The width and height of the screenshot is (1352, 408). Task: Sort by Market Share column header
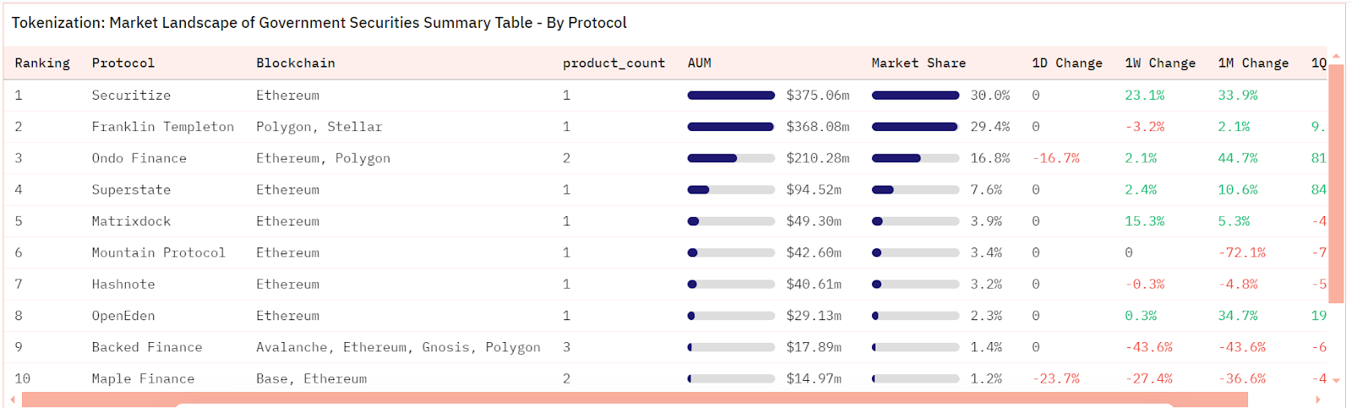919,63
